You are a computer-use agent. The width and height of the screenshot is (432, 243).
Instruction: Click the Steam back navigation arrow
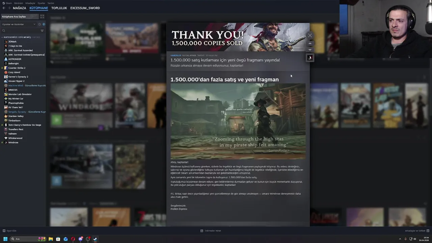click(x=4, y=8)
